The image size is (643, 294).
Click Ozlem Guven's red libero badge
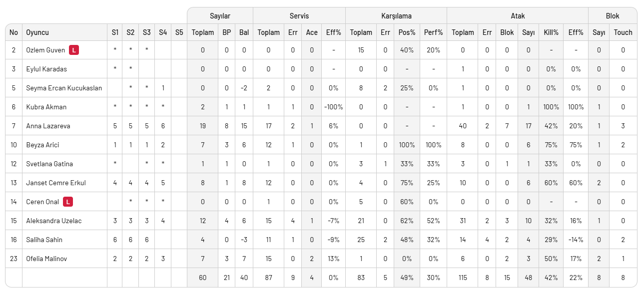click(74, 50)
